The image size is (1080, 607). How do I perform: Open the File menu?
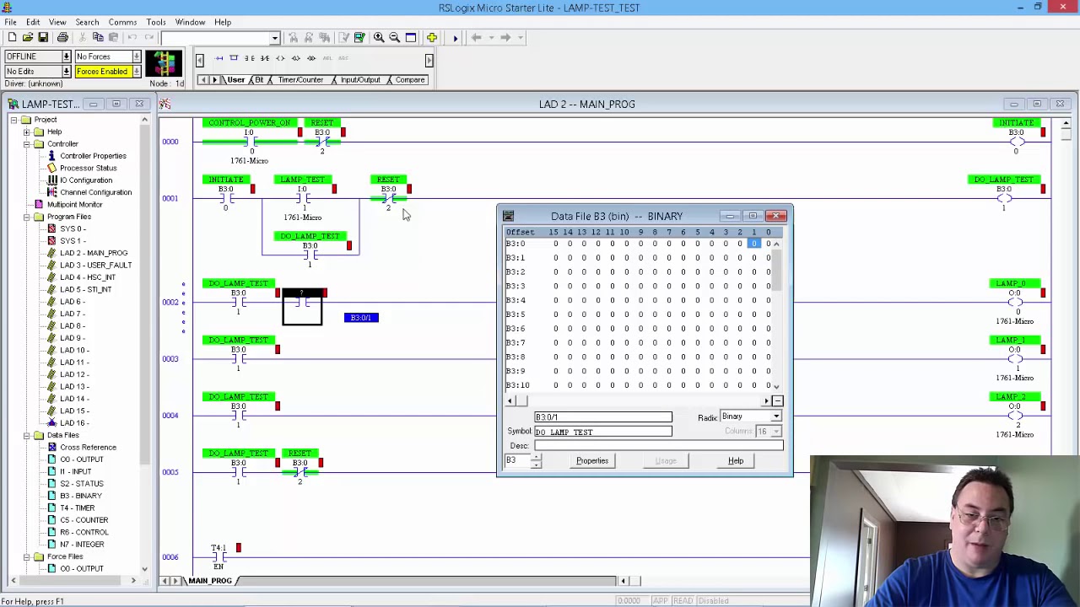(x=10, y=22)
